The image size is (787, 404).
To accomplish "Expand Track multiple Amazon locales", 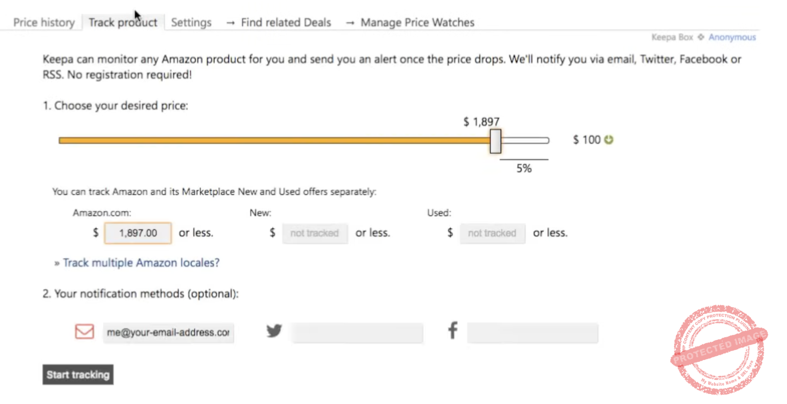I will [x=141, y=263].
